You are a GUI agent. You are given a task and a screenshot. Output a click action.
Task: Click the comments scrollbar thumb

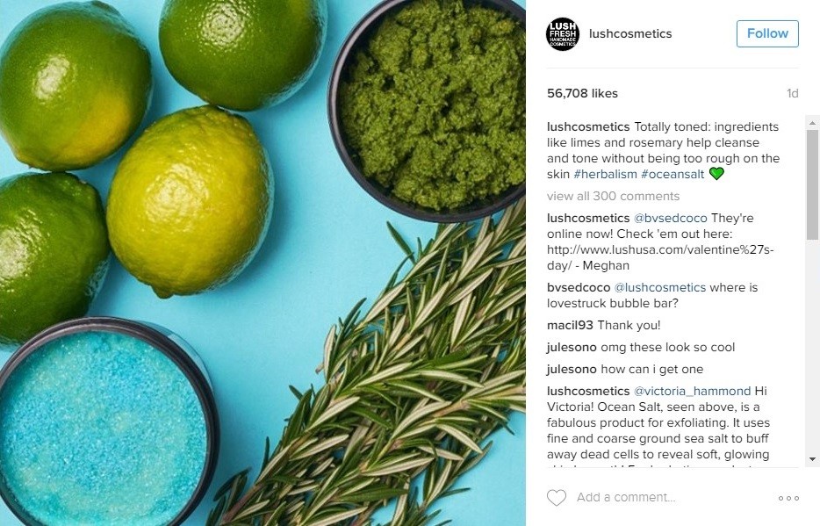[812, 184]
